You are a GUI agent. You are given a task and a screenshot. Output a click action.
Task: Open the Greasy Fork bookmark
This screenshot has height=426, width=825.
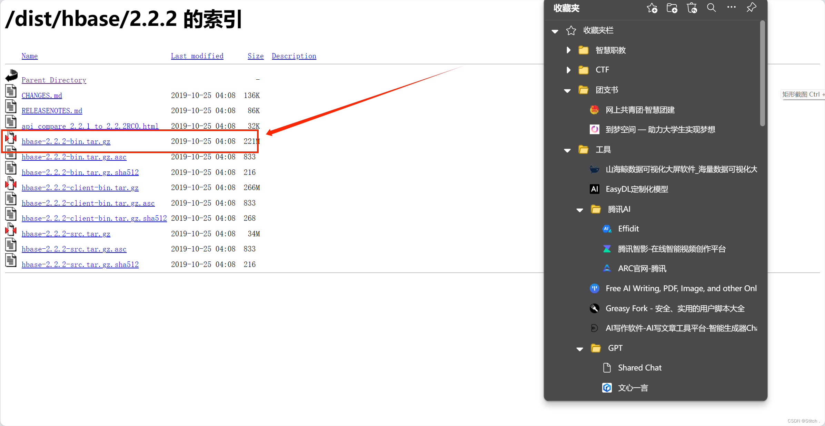[x=675, y=308]
